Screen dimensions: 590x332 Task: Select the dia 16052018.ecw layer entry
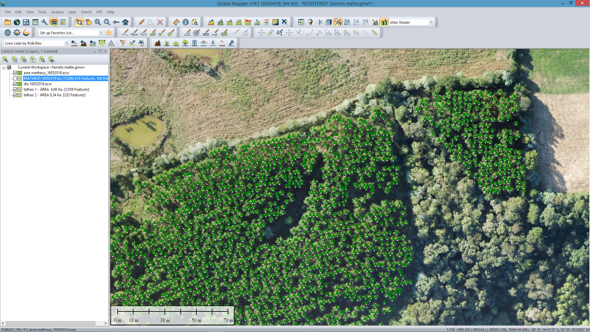click(37, 84)
